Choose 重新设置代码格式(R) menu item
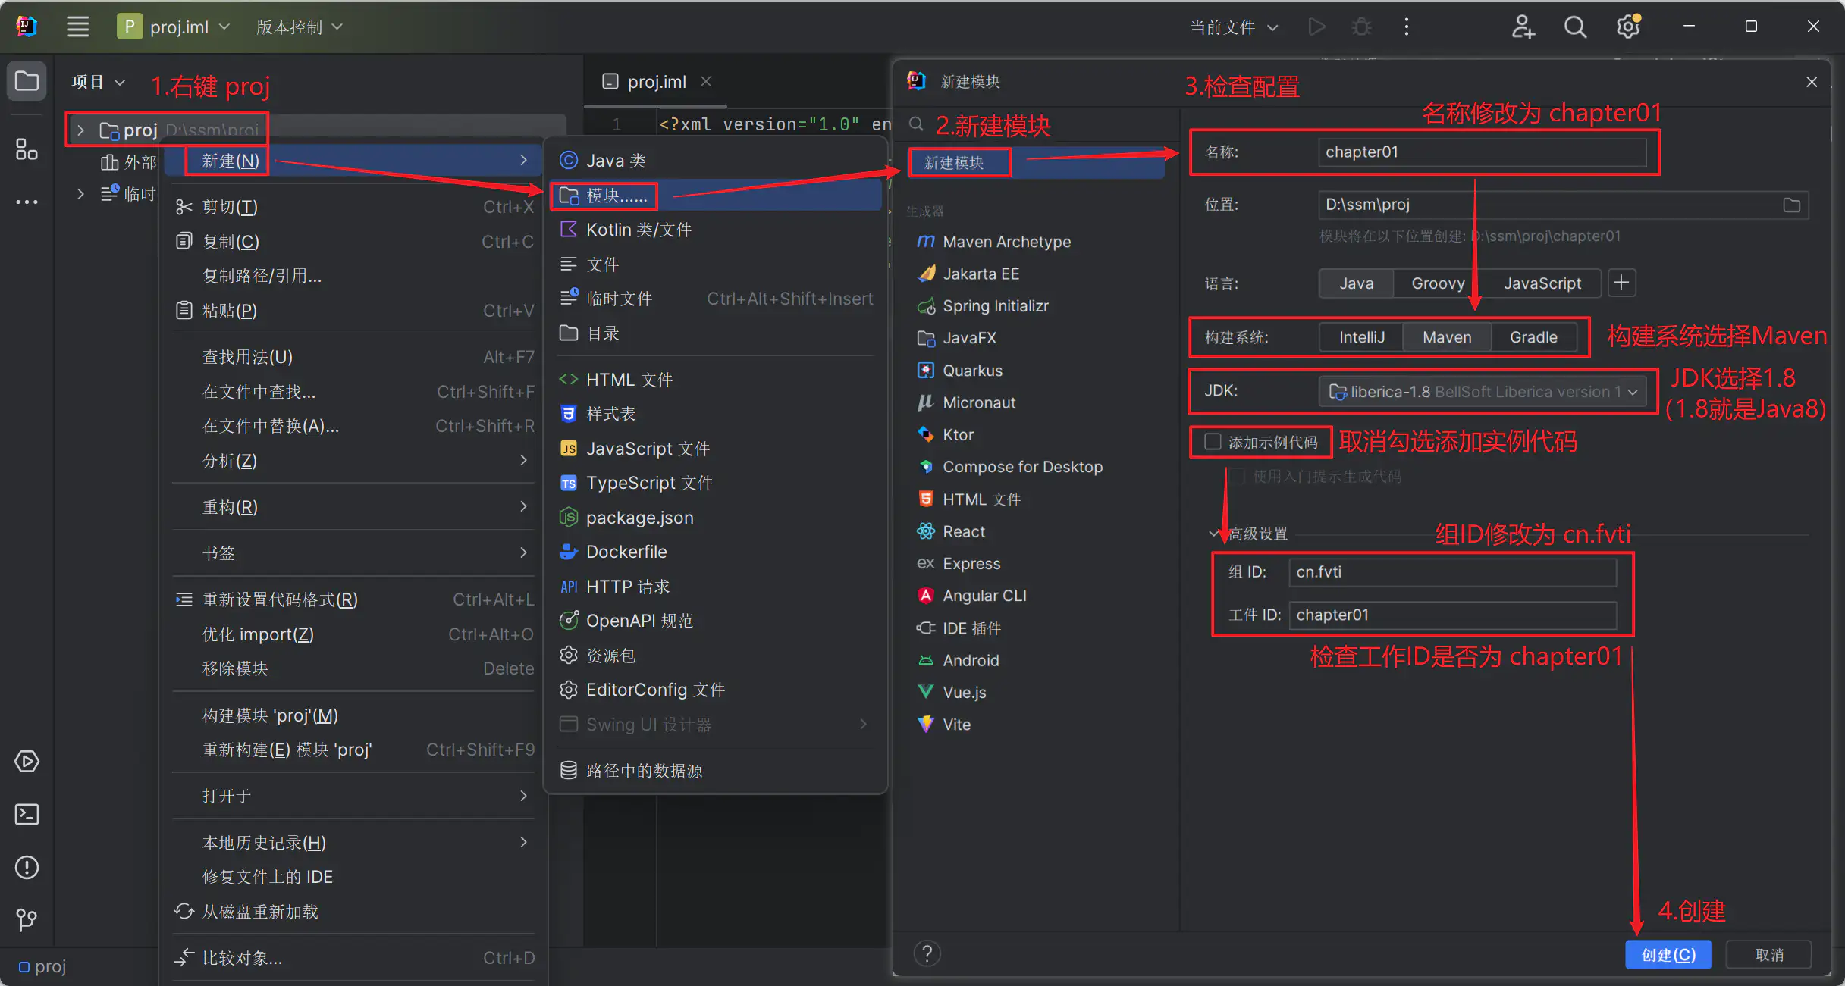This screenshot has height=986, width=1845. coord(353,599)
